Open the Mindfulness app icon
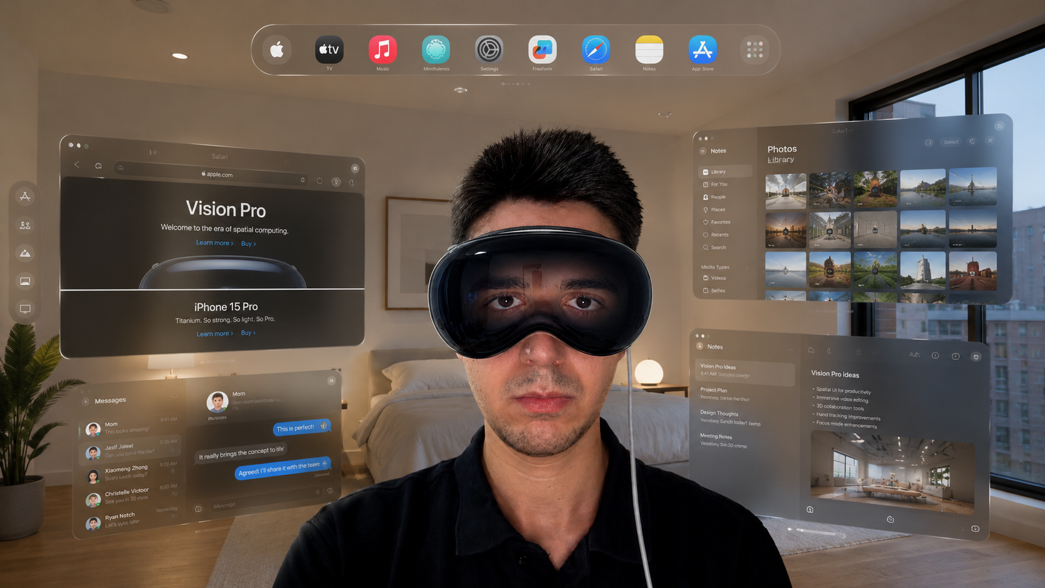Viewport: 1045px width, 588px height. [436, 49]
